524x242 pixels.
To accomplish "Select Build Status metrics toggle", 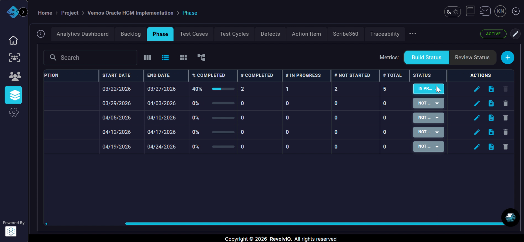I will pos(426,58).
